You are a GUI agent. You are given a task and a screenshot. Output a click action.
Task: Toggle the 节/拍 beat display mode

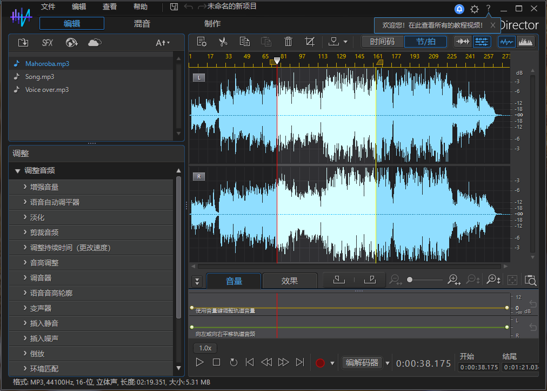[426, 42]
